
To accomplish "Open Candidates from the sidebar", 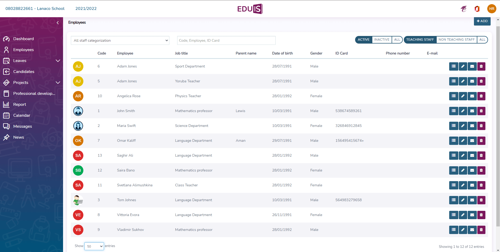I will click(x=24, y=72).
